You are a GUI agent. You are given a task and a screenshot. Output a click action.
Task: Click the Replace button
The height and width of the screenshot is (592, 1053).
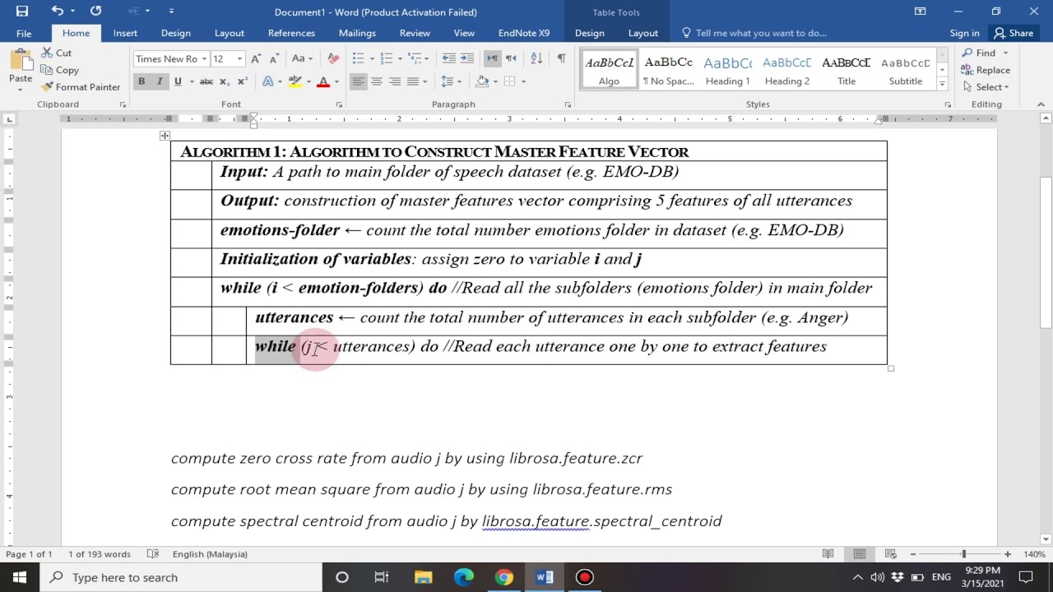(x=986, y=70)
